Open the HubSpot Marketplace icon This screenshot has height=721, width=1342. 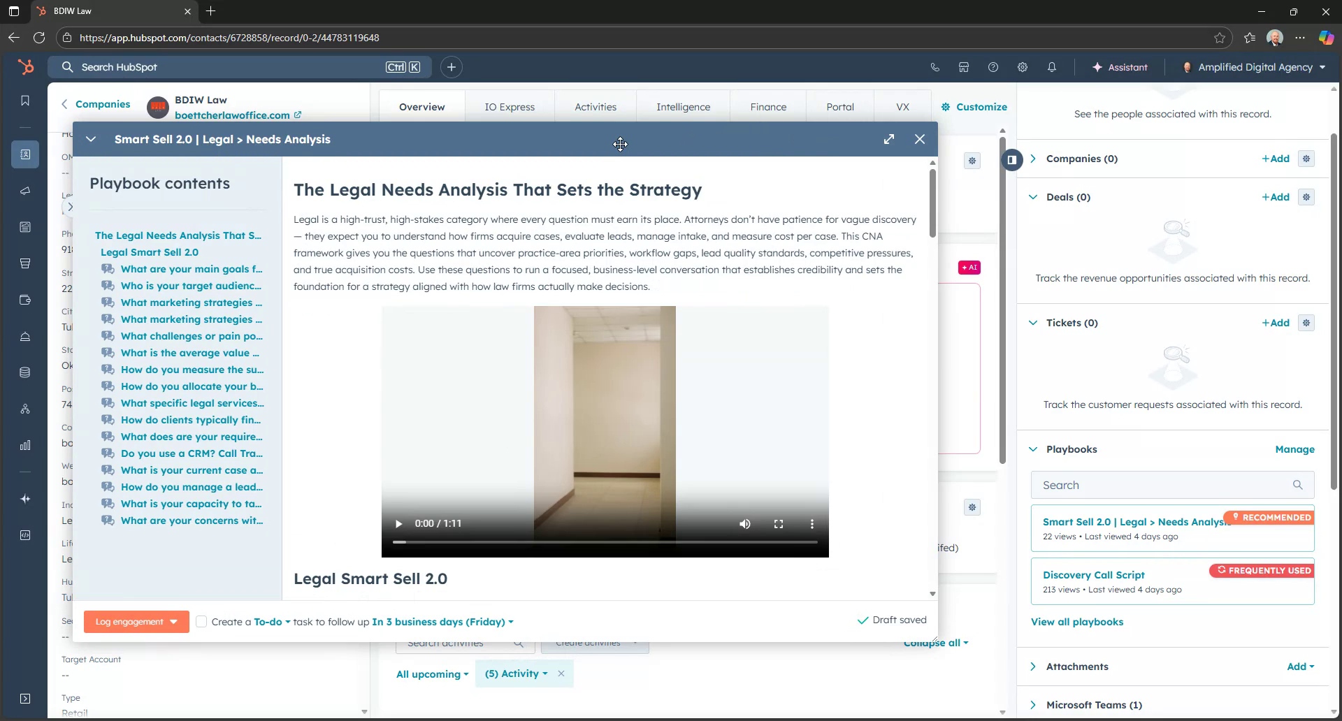963,67
